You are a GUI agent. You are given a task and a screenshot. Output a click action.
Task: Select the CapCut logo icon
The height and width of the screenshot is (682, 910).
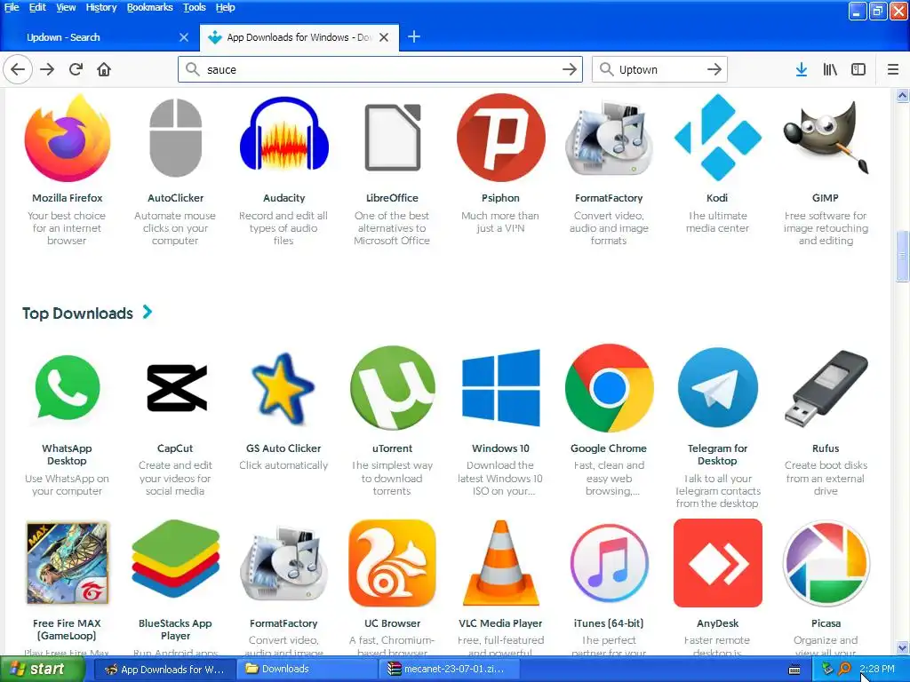click(x=176, y=388)
